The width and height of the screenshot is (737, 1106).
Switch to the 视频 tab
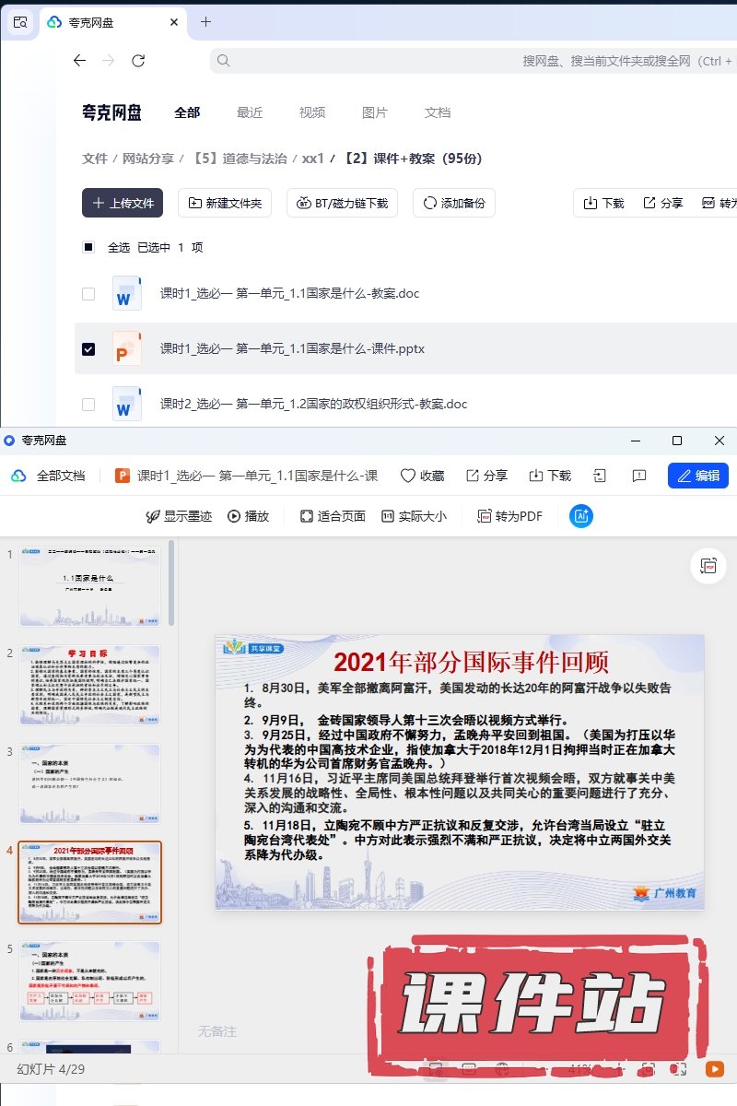coord(312,112)
